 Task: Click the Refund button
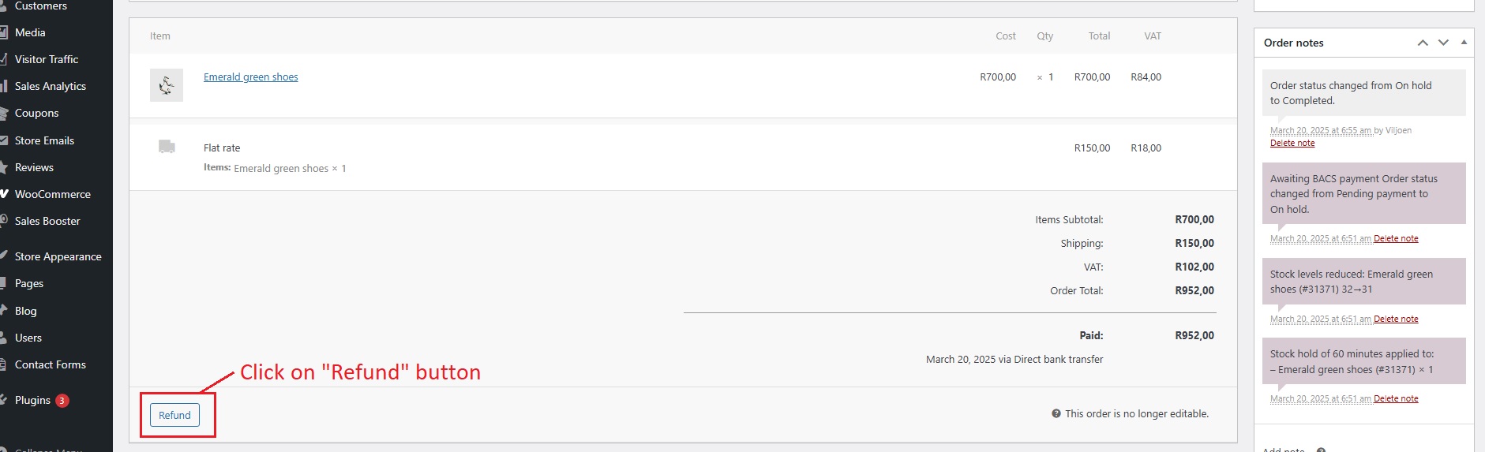click(x=174, y=415)
